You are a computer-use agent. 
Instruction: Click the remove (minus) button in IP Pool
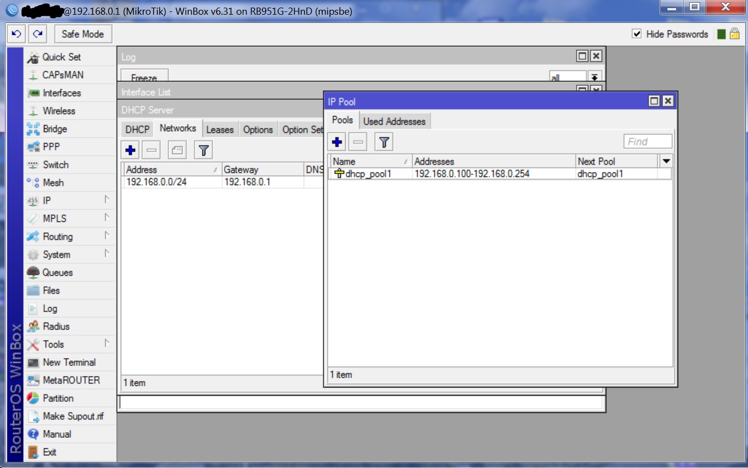click(x=358, y=142)
